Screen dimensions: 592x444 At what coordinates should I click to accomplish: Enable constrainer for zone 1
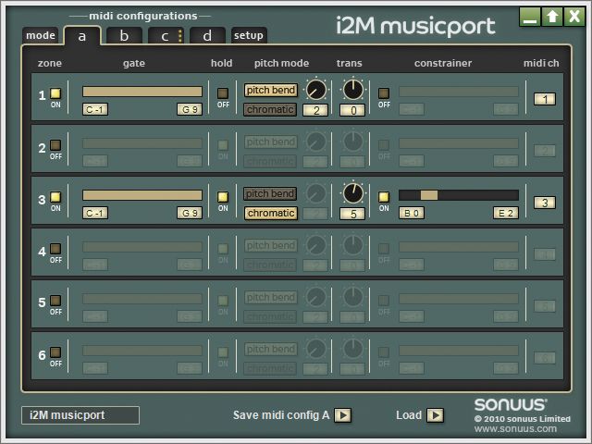coord(384,93)
